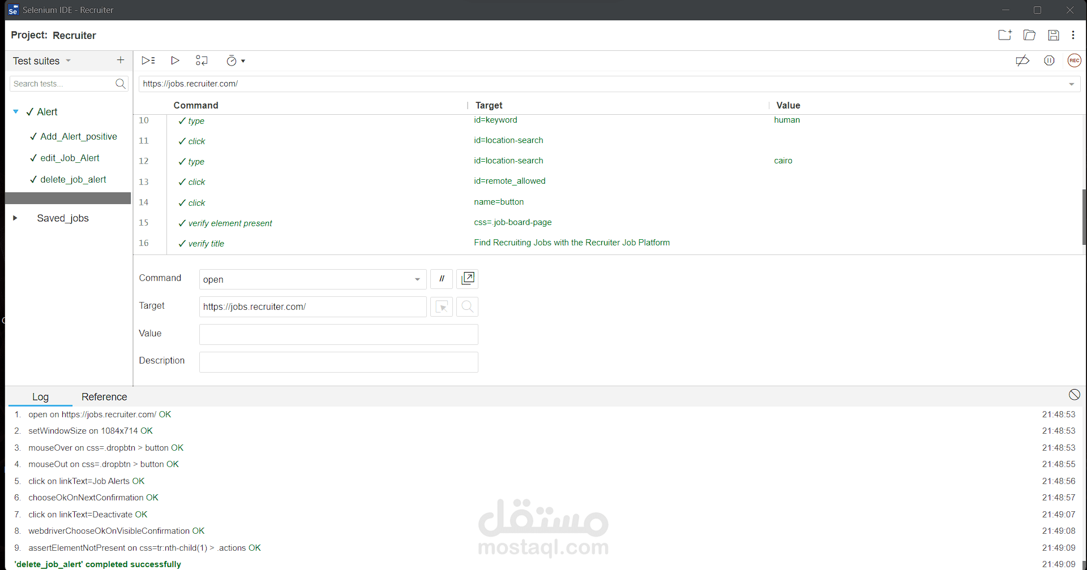
Task: Click Command column header
Action: click(196, 105)
